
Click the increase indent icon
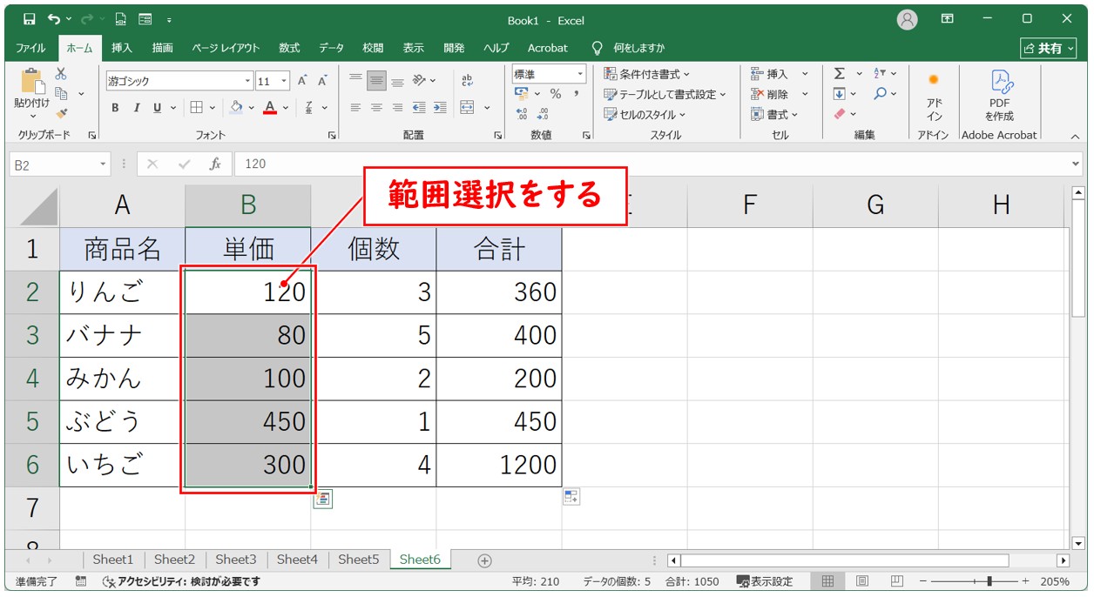point(440,108)
